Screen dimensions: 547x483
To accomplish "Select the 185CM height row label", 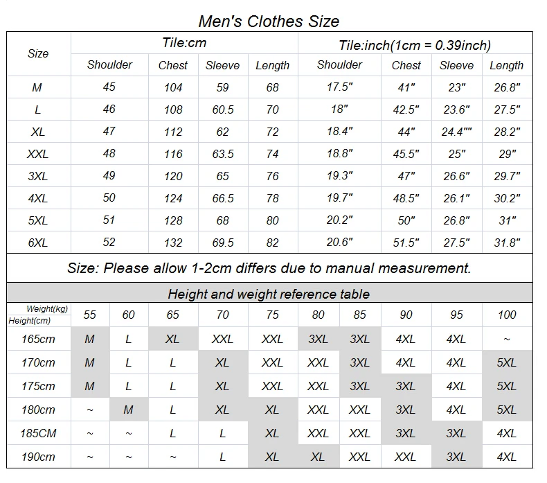I will pos(38,433).
